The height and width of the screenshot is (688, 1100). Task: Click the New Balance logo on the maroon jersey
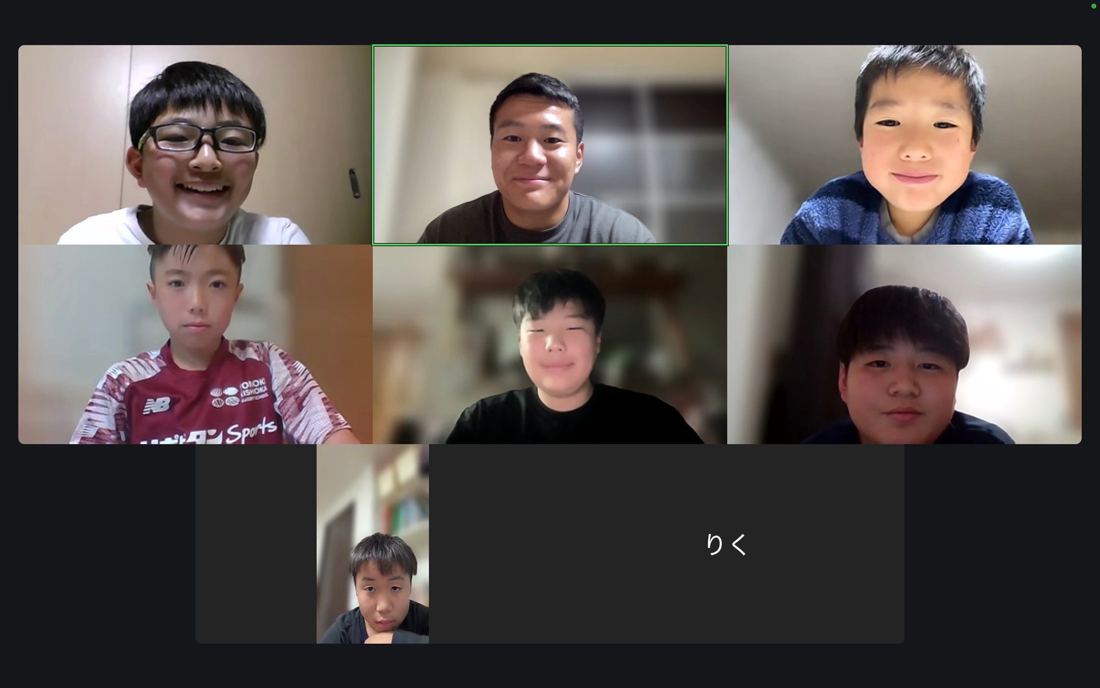(x=157, y=405)
